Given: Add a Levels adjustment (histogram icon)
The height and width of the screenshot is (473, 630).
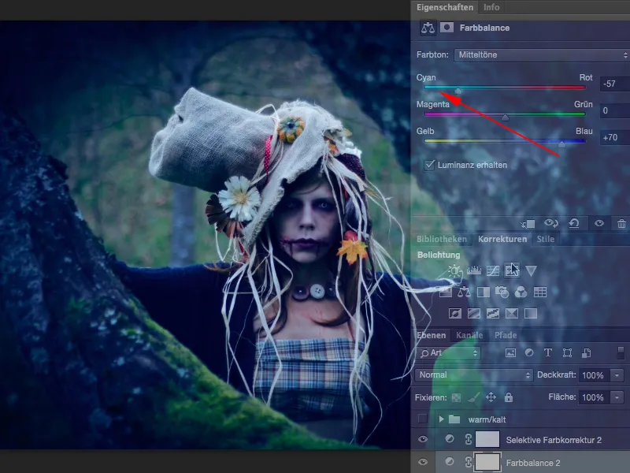Looking at the screenshot, I should 474,270.
